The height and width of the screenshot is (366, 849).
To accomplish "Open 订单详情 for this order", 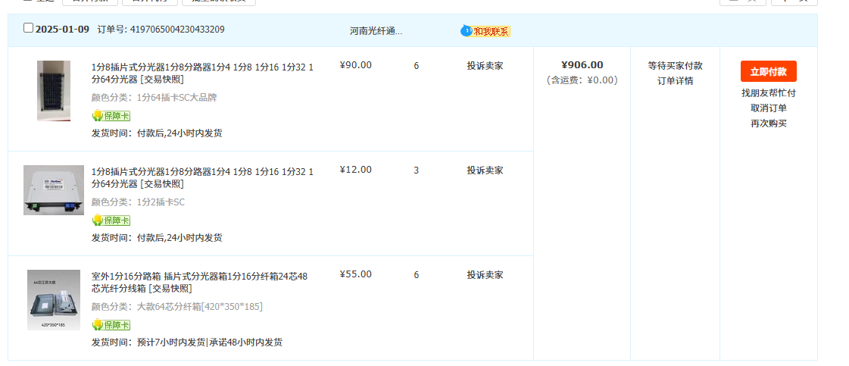I will 675,81.
